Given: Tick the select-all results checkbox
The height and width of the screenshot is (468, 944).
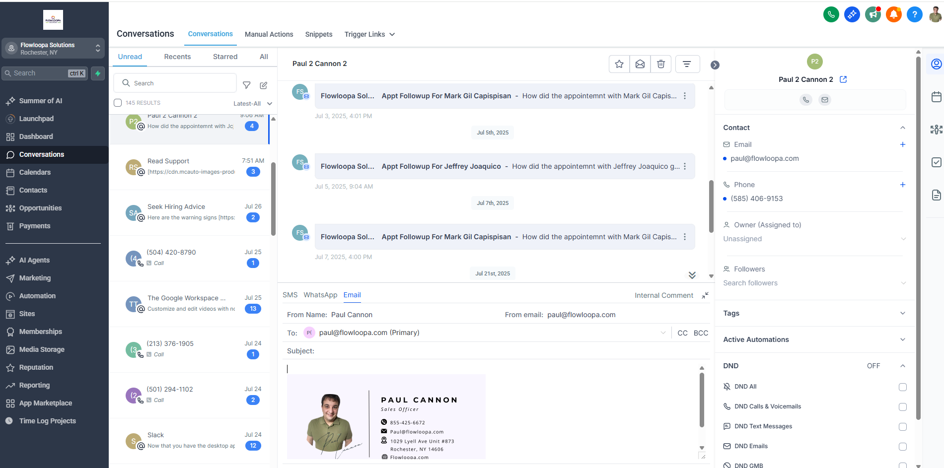Looking at the screenshot, I should (118, 103).
